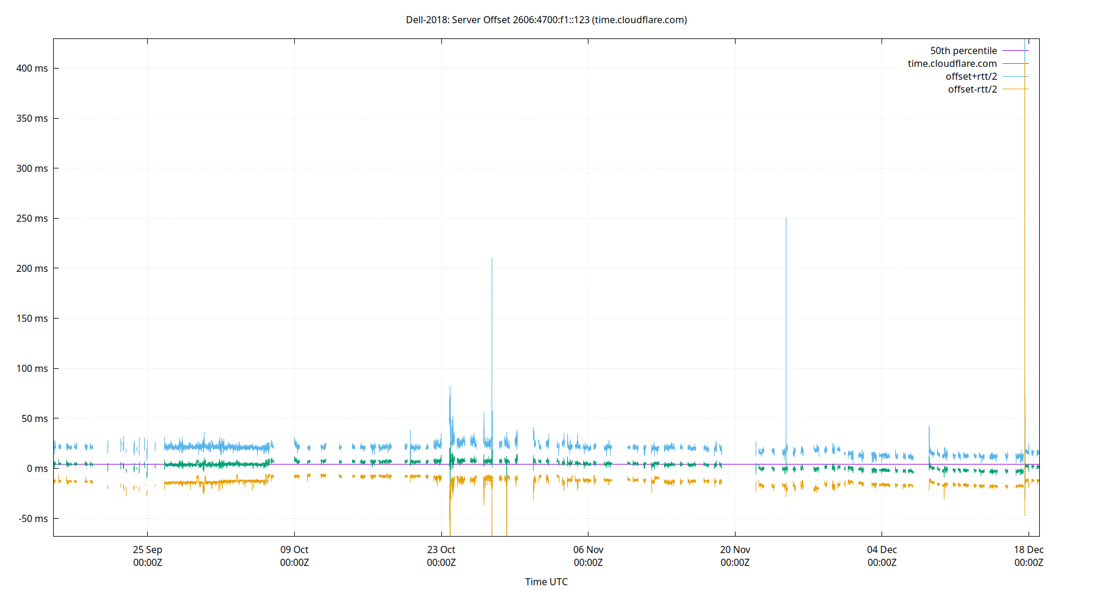This screenshot has height=591, width=1093.
Task: Click the 04 Dec date label
Action: click(x=882, y=550)
